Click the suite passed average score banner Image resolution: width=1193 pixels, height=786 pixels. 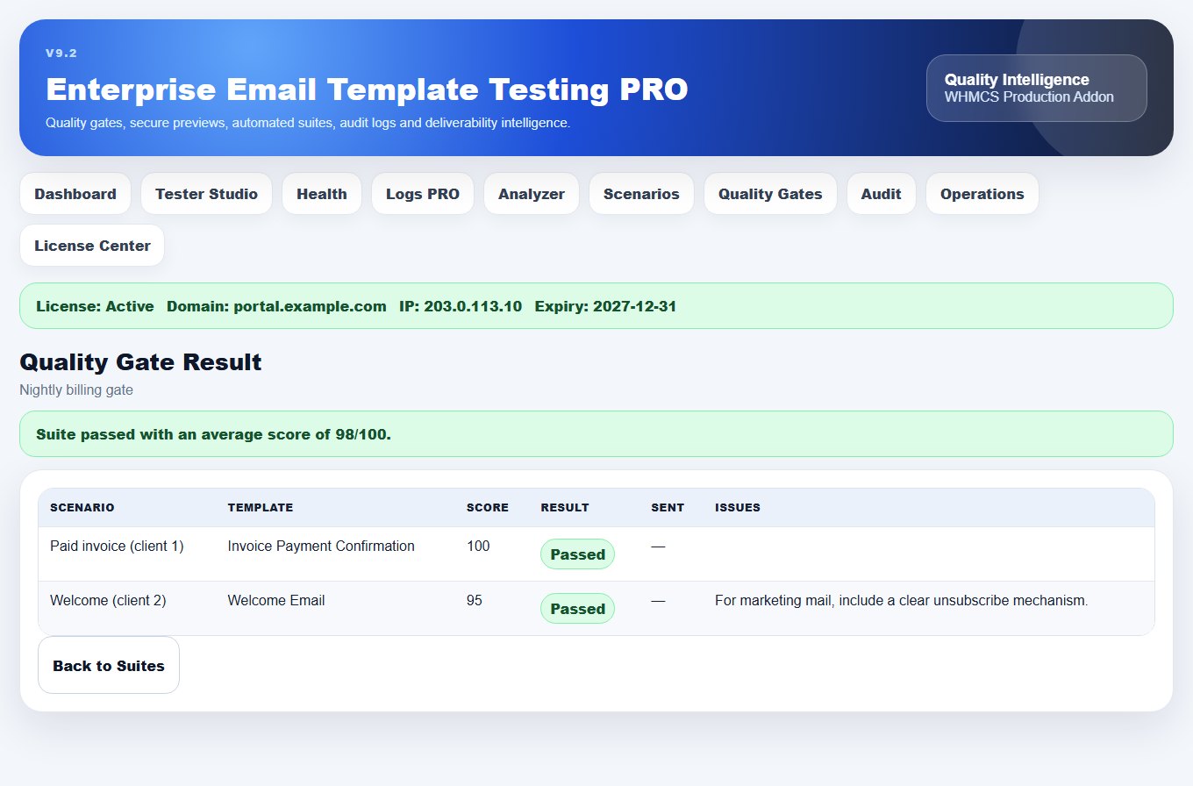596,433
